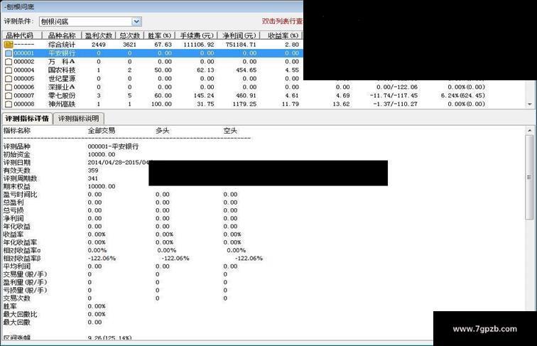Image resolution: width=537 pixels, height=346 pixels.
Task: Toggle checkbox for 000004 国农科技
Action: coord(9,70)
